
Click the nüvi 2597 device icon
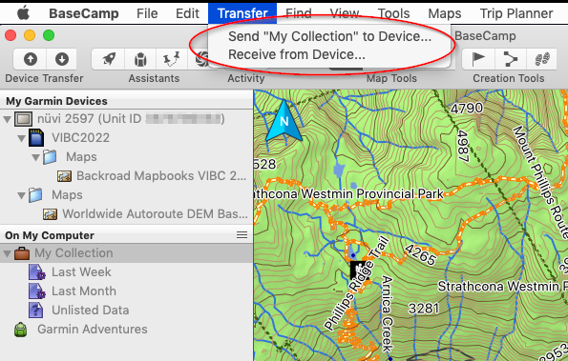(x=23, y=119)
